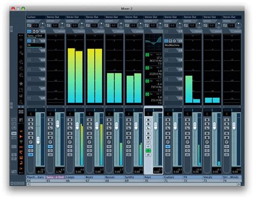254x199 pixels.
Task: Open edit channel settings for Psych...itars
Action: coord(31,142)
